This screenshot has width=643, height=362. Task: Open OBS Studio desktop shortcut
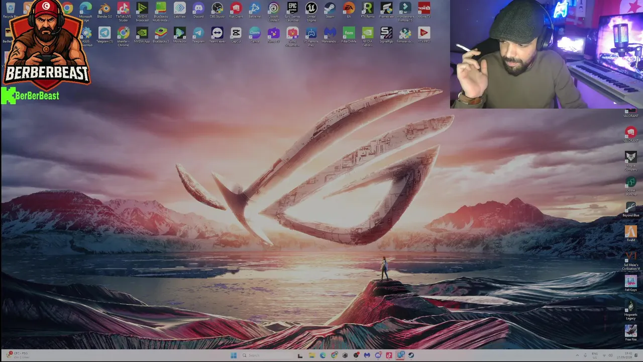(217, 11)
